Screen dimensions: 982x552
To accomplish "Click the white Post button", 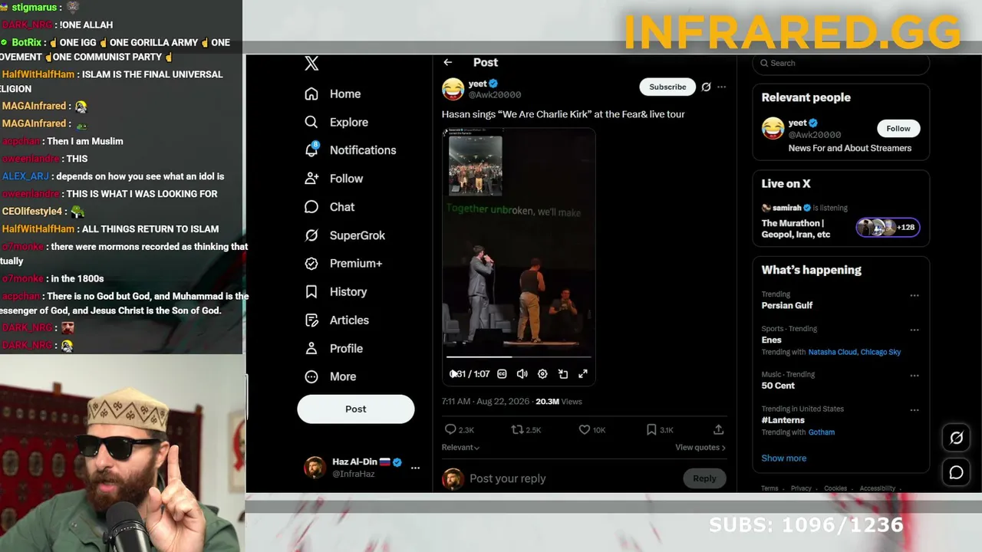I will pos(356,409).
